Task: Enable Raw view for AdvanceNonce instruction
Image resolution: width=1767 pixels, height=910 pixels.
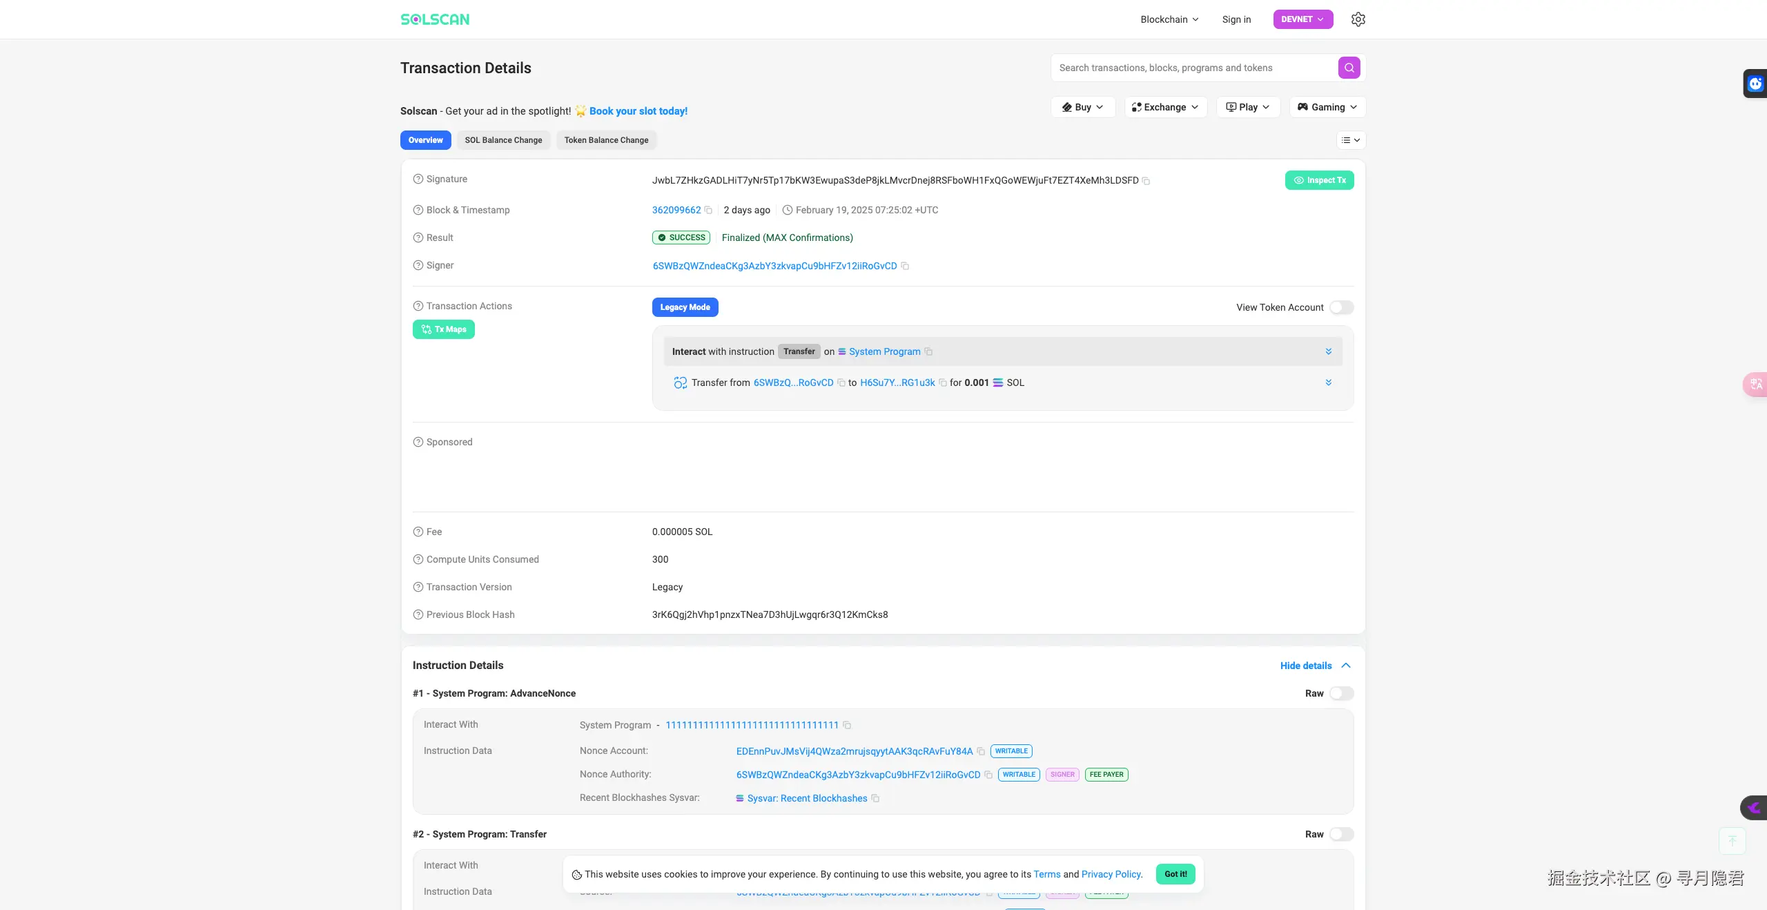Action: click(1341, 694)
